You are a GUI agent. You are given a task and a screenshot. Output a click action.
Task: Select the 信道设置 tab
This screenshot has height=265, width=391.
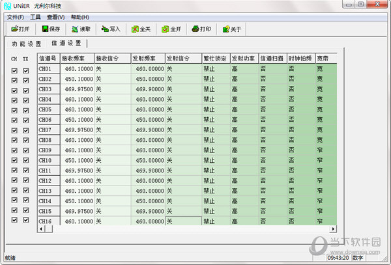[x=66, y=44]
